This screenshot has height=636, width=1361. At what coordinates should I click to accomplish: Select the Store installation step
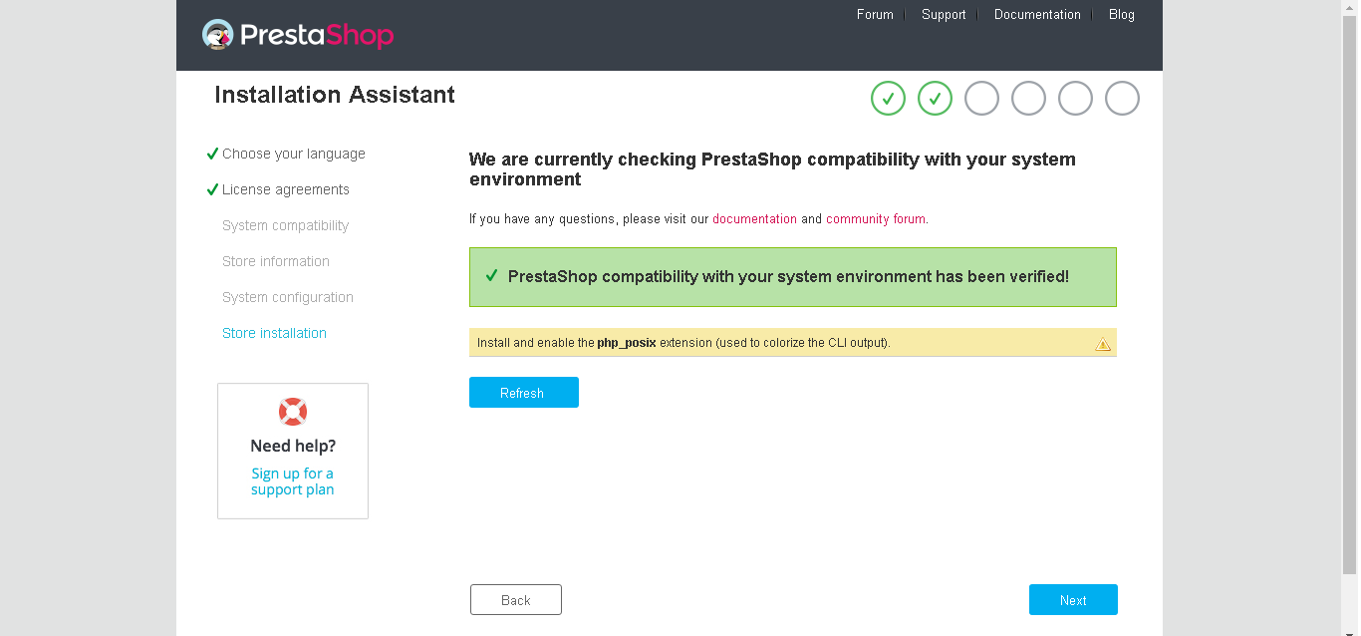[x=274, y=333]
